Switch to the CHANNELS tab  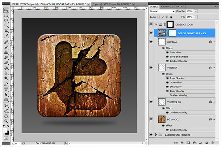pos(167,7)
